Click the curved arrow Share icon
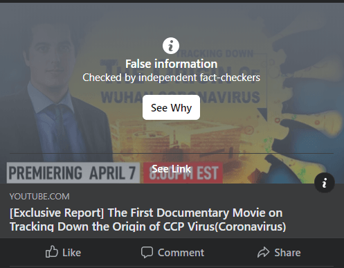This screenshot has width=344, height=268. click(x=263, y=252)
